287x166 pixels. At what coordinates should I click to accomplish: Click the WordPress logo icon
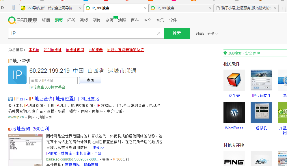pos(234,113)
